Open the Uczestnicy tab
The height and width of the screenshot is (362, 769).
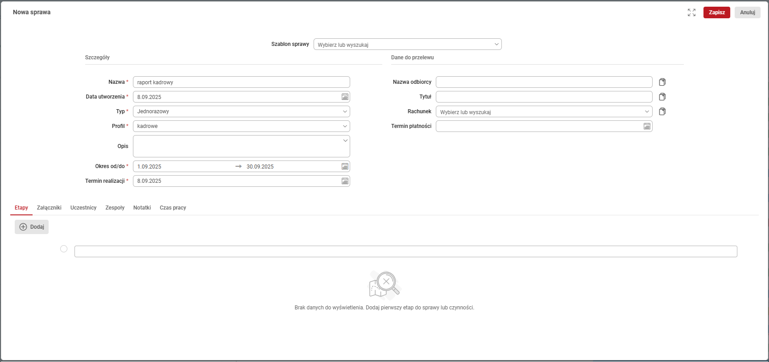(83, 208)
